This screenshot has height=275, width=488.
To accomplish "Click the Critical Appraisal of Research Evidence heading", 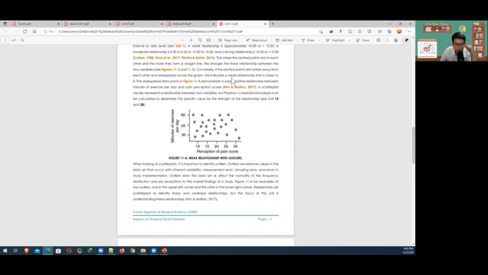I will pos(165,212).
